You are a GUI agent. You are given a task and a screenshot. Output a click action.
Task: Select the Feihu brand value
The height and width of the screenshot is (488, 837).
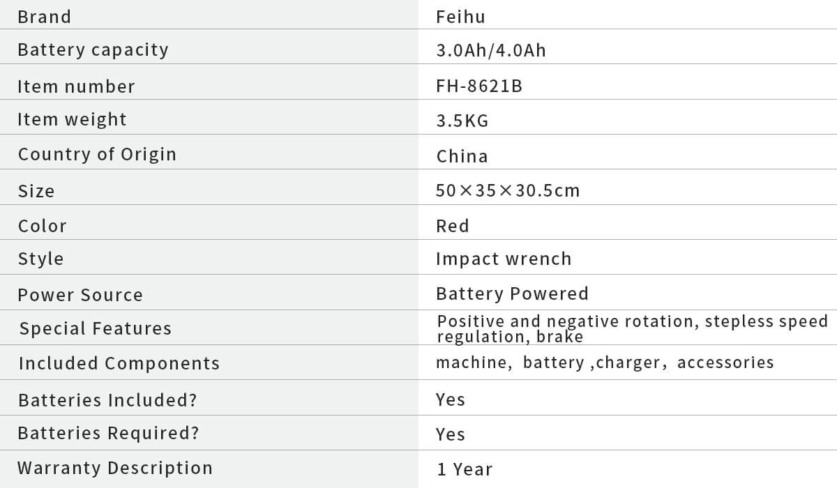(x=460, y=17)
